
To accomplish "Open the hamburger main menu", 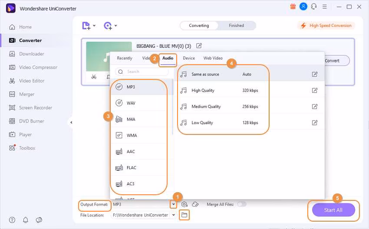I will [325, 7].
